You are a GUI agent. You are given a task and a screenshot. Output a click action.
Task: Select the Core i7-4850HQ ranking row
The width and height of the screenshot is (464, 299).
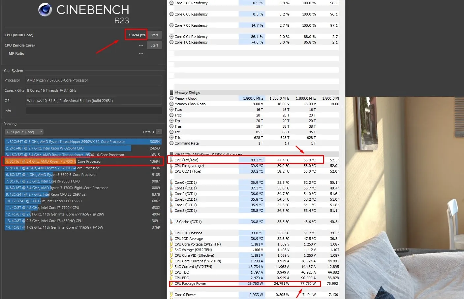[x=83, y=221]
